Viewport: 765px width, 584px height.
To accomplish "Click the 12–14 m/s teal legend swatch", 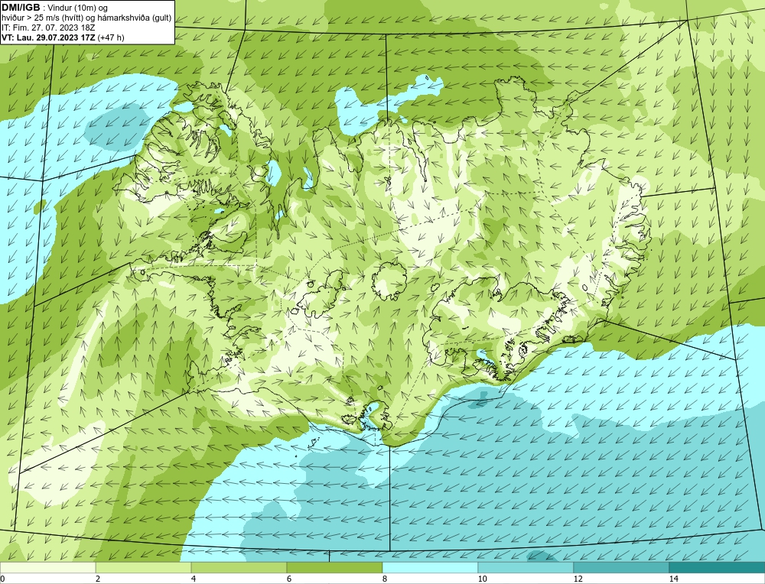I will click(621, 567).
